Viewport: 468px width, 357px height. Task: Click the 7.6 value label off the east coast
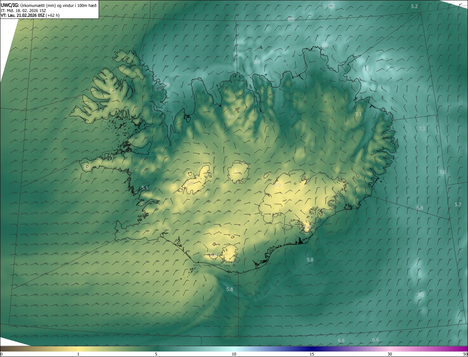[442, 172]
